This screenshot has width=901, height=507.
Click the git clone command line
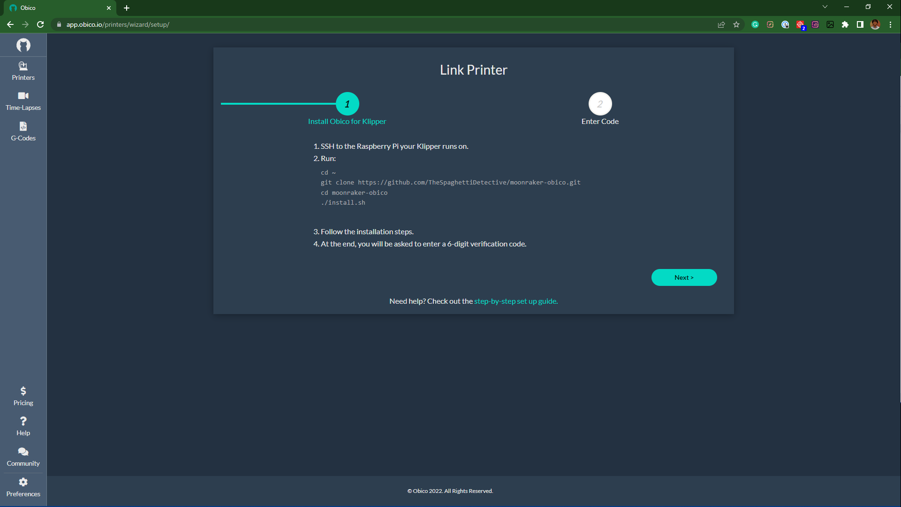tap(450, 183)
